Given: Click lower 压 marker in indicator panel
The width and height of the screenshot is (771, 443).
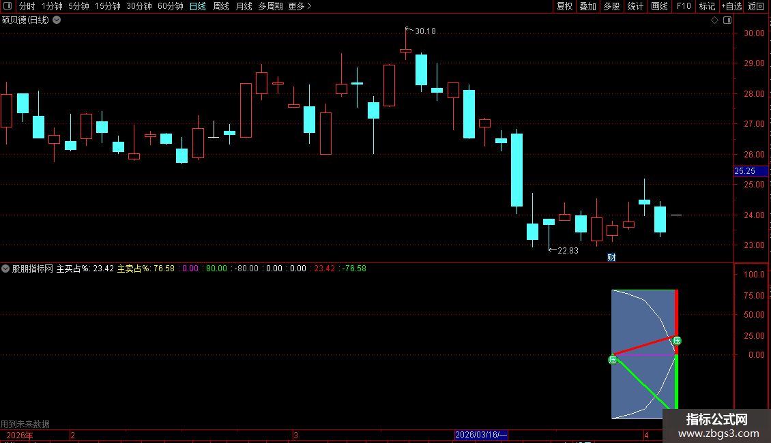Looking at the screenshot, I should click(x=613, y=360).
